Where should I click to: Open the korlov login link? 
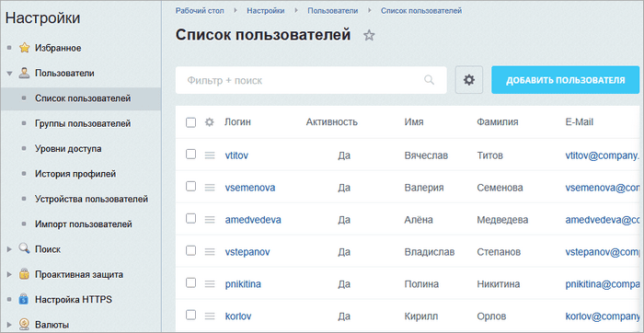point(238,316)
